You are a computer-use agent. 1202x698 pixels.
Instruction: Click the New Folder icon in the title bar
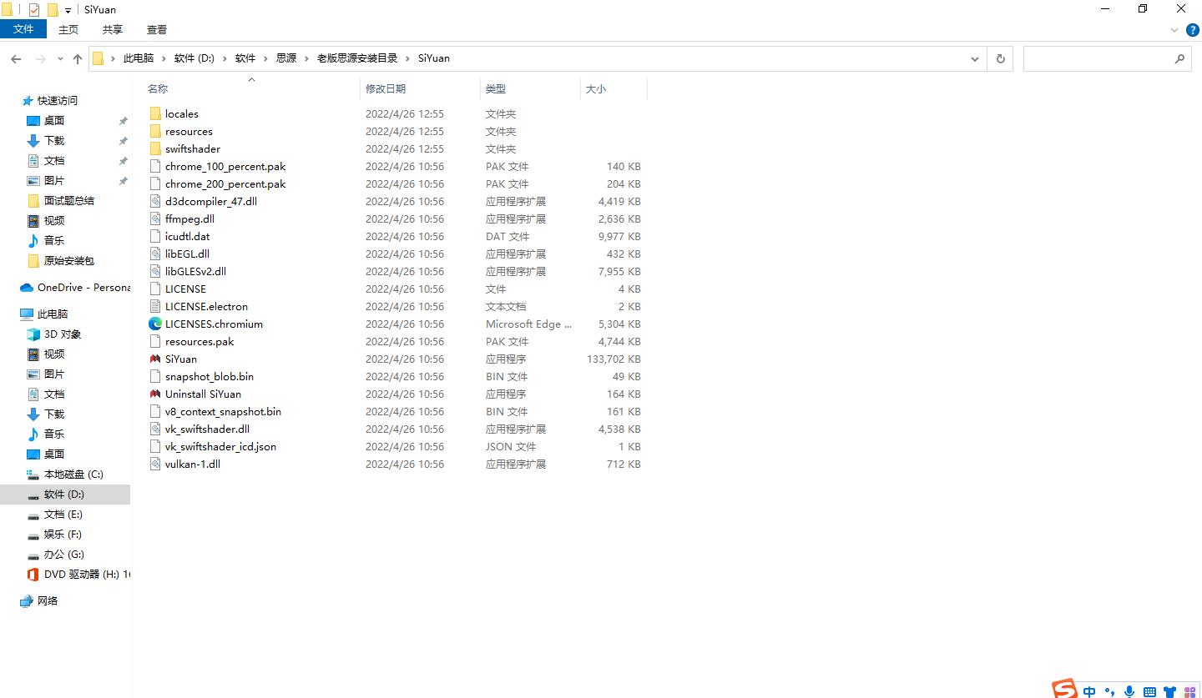[x=53, y=10]
